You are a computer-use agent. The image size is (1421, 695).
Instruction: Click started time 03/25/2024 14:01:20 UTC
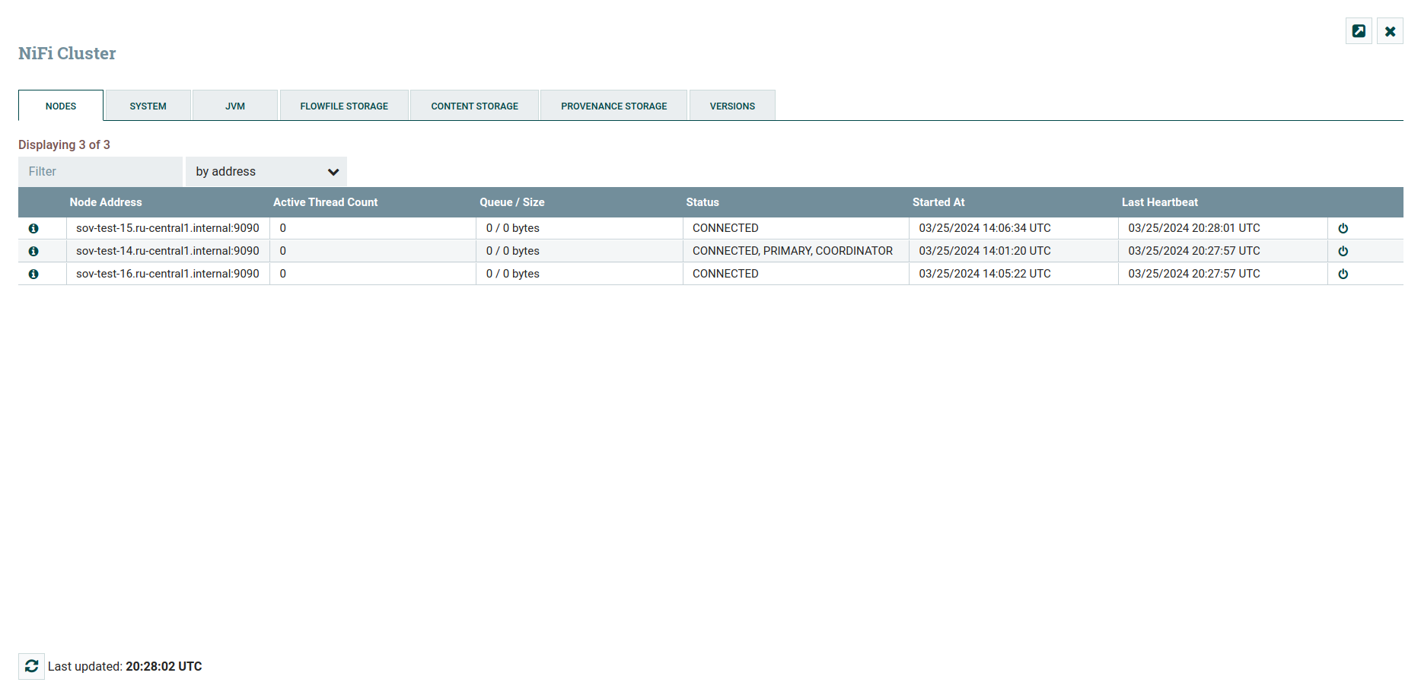(985, 251)
